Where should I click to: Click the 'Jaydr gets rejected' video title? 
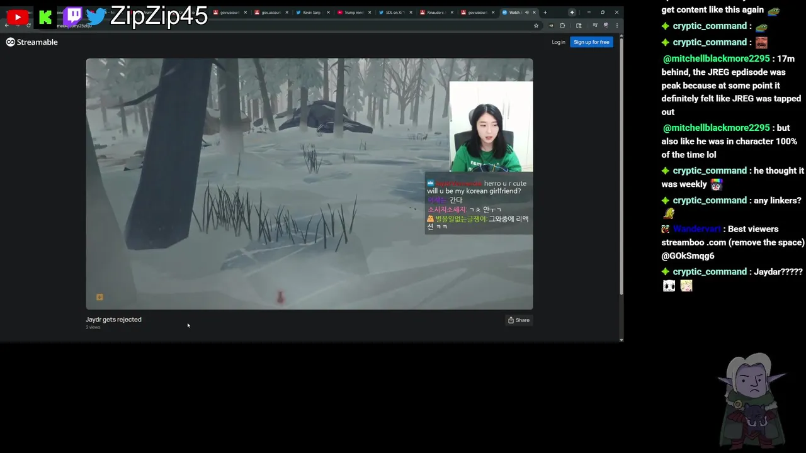click(114, 320)
